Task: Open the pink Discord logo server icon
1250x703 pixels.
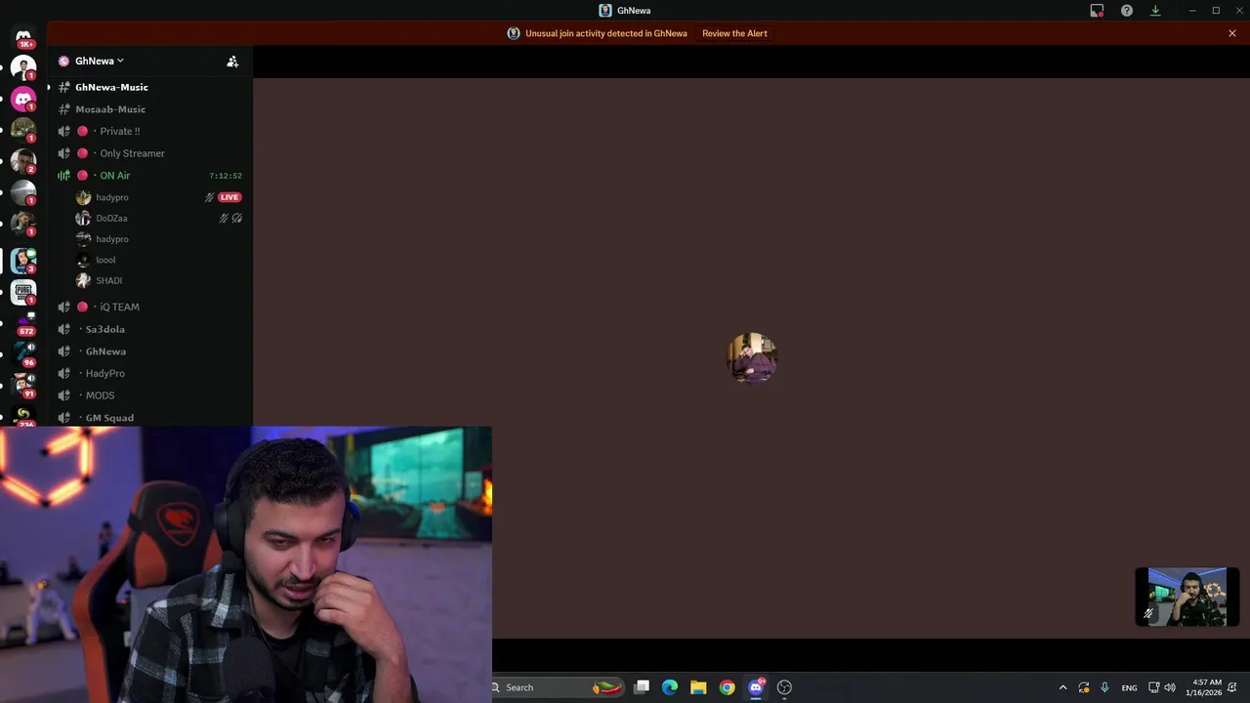Action: pos(23,99)
